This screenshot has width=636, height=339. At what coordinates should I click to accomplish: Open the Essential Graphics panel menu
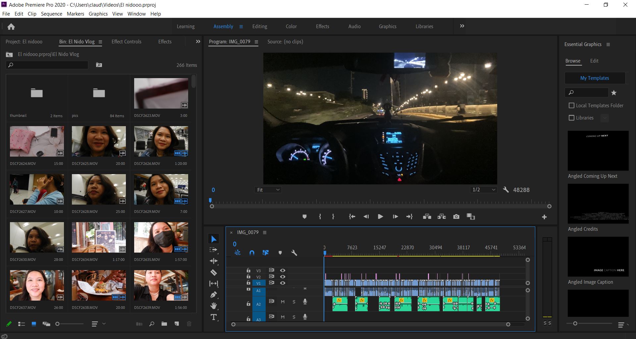(x=608, y=44)
